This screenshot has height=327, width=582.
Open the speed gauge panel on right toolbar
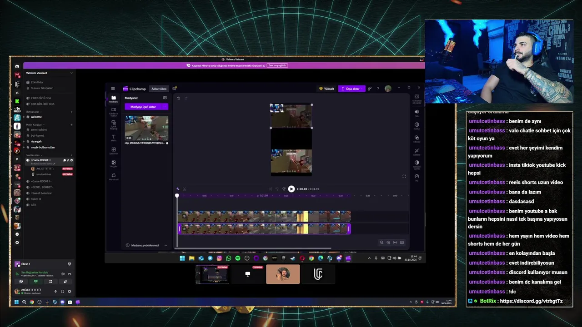pyautogui.click(x=416, y=177)
